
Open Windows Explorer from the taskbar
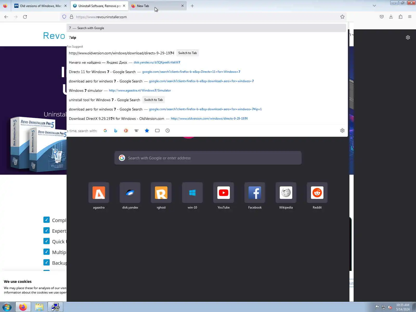[39, 307]
